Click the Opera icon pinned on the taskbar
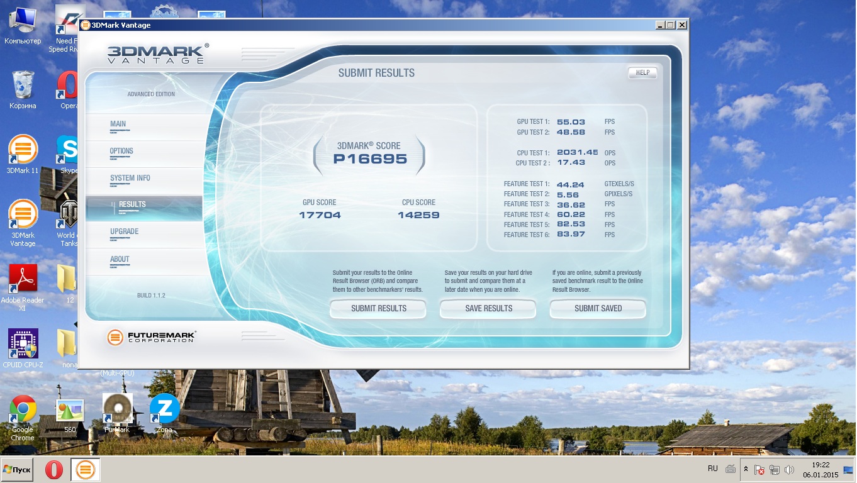Screen dimensions: 857x483 tap(54, 470)
